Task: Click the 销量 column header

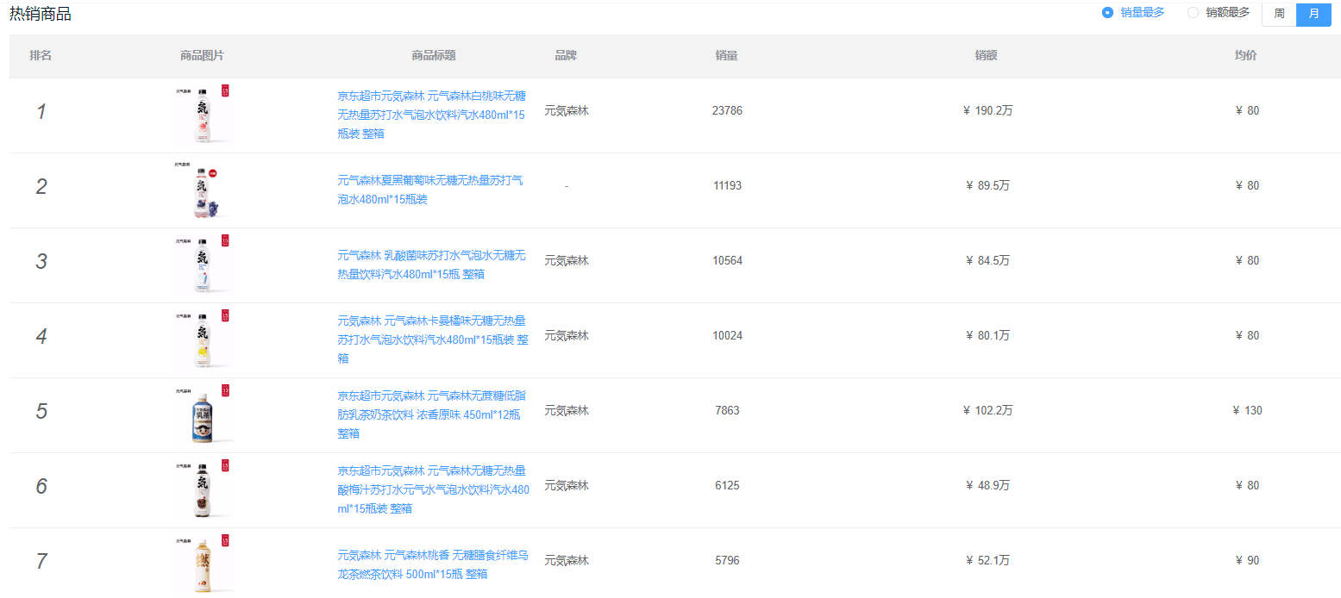Action: (x=726, y=56)
